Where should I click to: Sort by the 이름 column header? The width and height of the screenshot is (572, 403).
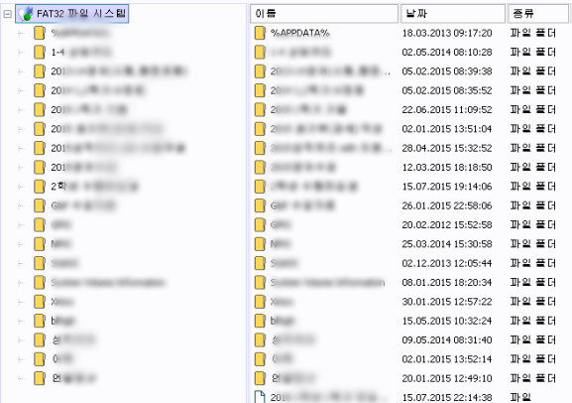(324, 14)
